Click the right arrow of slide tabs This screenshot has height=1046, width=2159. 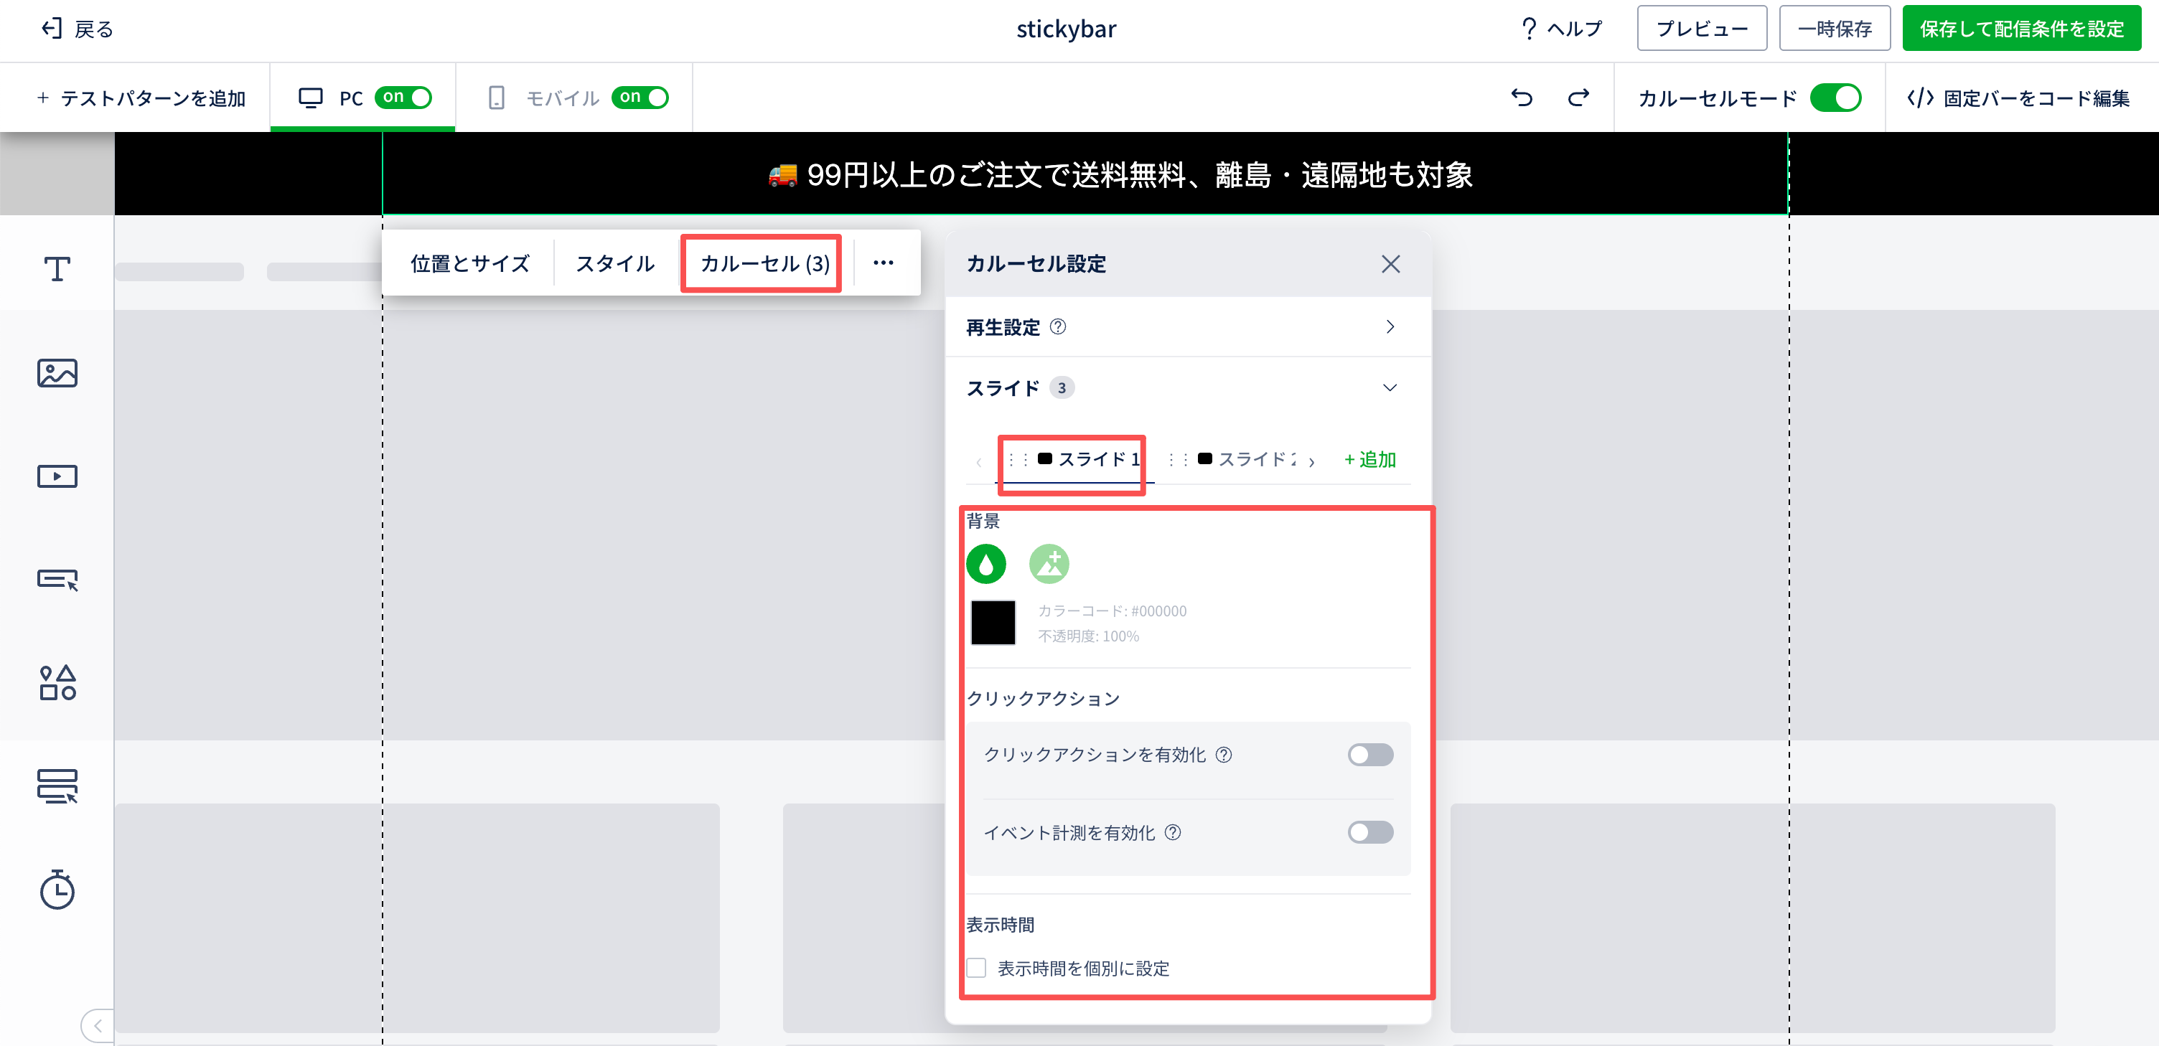click(x=1311, y=461)
